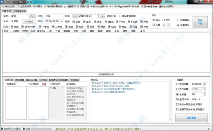Switch to the 订单管理页面 tab
The image size is (213, 131).
click(x=19, y=11)
